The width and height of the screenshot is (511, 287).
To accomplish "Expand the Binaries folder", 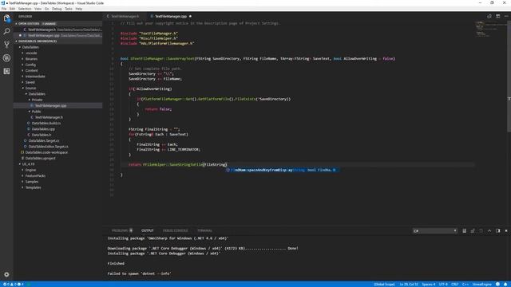I will (23, 59).
